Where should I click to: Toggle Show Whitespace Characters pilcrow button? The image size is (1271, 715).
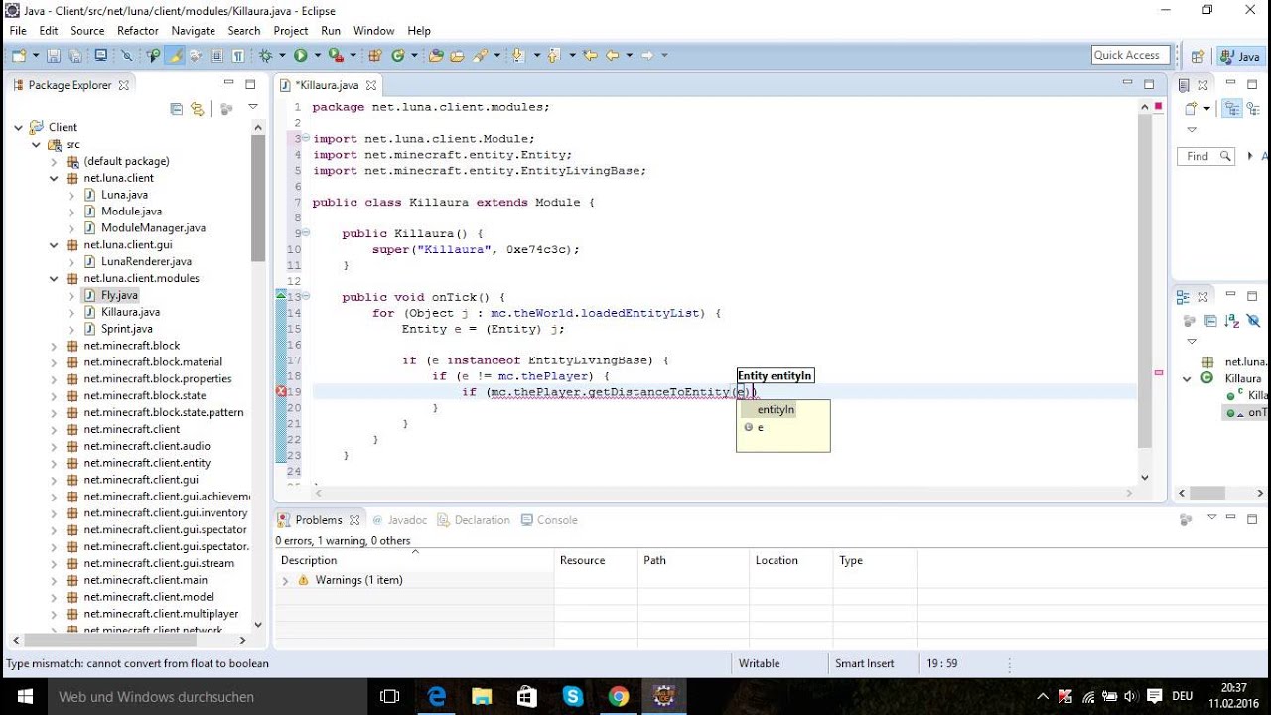(x=238, y=56)
